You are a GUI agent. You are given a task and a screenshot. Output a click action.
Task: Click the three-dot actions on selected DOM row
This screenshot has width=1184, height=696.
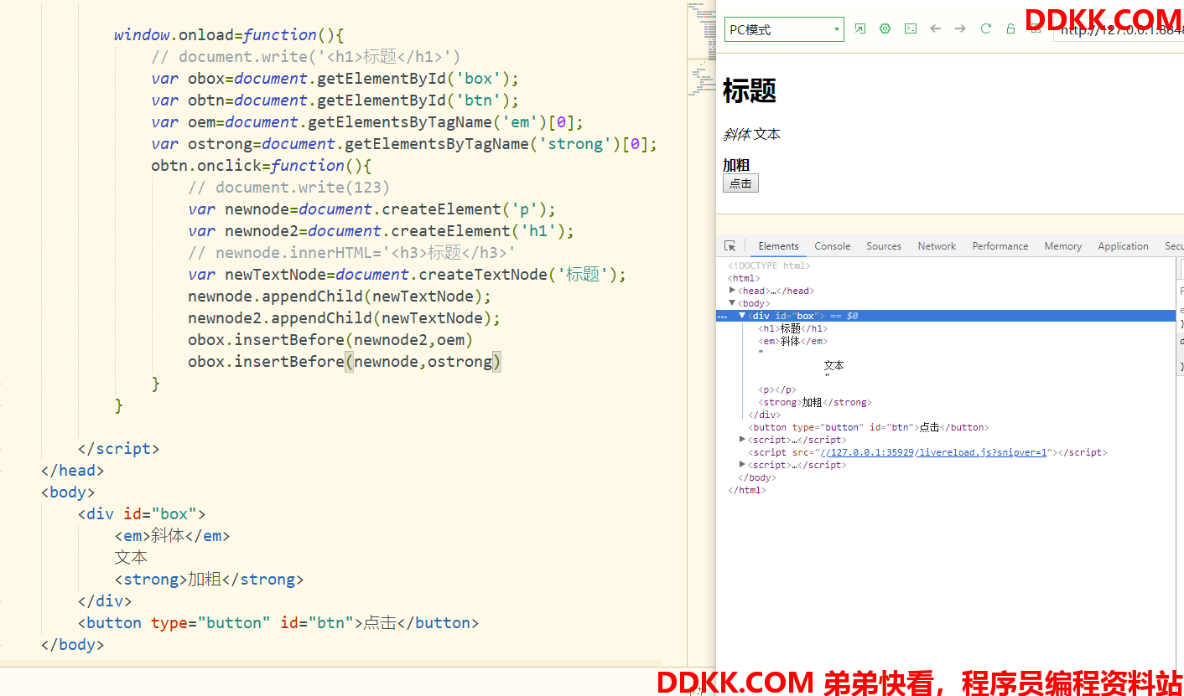coord(723,317)
